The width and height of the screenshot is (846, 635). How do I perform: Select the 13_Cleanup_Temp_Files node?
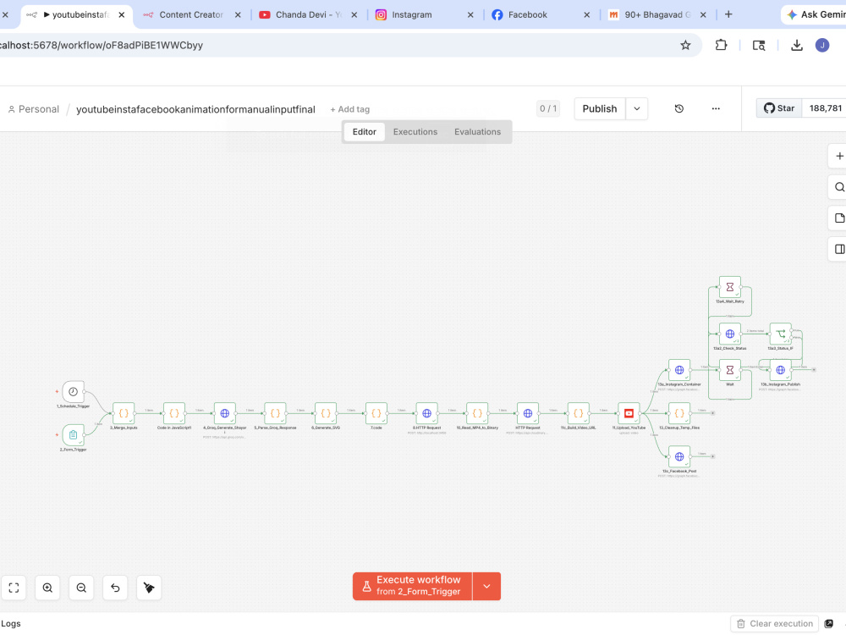point(679,413)
